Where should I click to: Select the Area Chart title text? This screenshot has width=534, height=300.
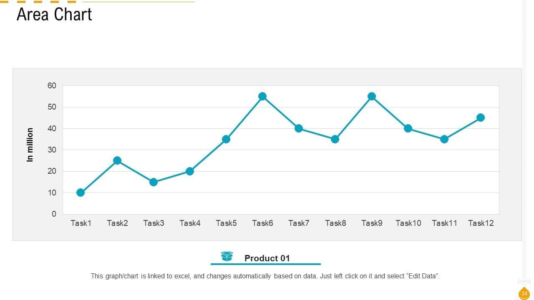(x=54, y=15)
